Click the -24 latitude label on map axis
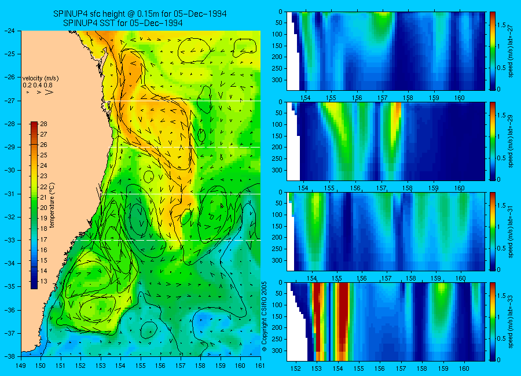 tap(10, 31)
